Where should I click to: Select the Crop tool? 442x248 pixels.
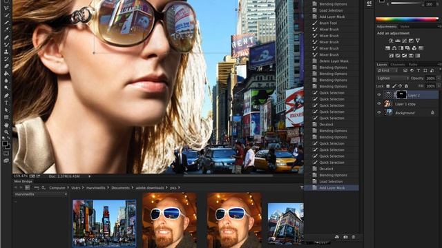pyautogui.click(x=6, y=23)
